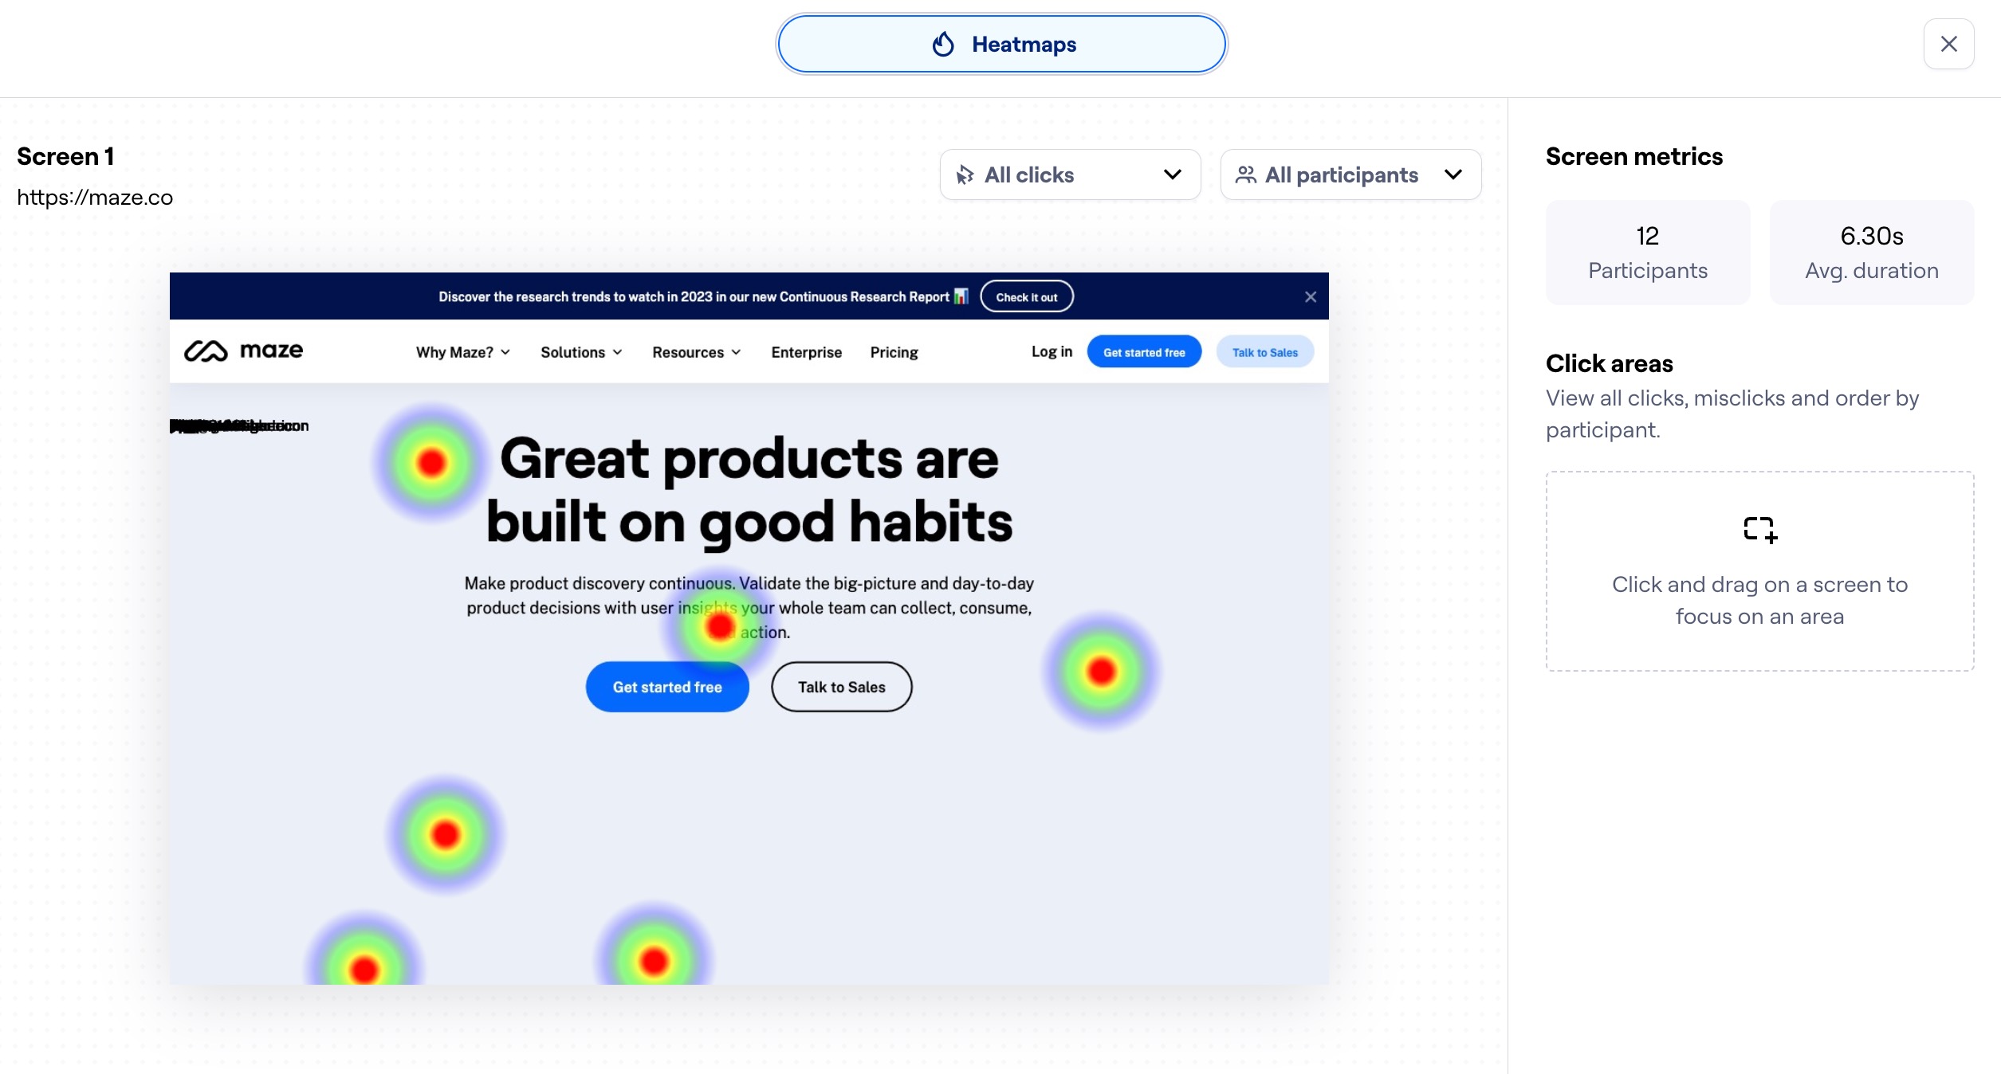This screenshot has width=2001, height=1074.
Task: Click the people icon in All participants
Action: click(1245, 175)
